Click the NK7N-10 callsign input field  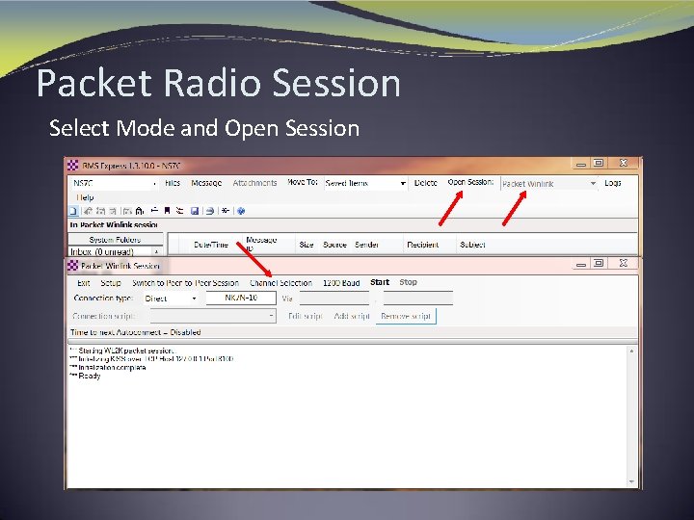241,298
